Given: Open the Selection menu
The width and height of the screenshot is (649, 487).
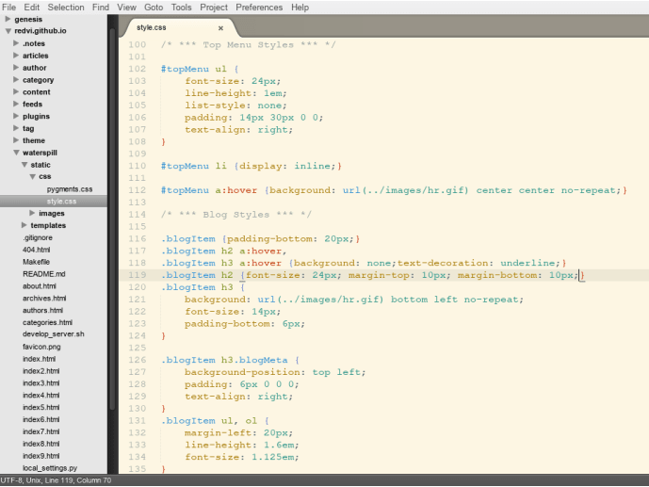Looking at the screenshot, I should [x=66, y=8].
